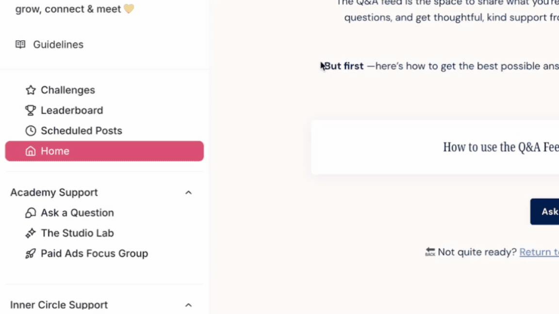Screen dimensions: 559x314
Task: Navigate to Scheduled Posts
Action: tap(82, 130)
